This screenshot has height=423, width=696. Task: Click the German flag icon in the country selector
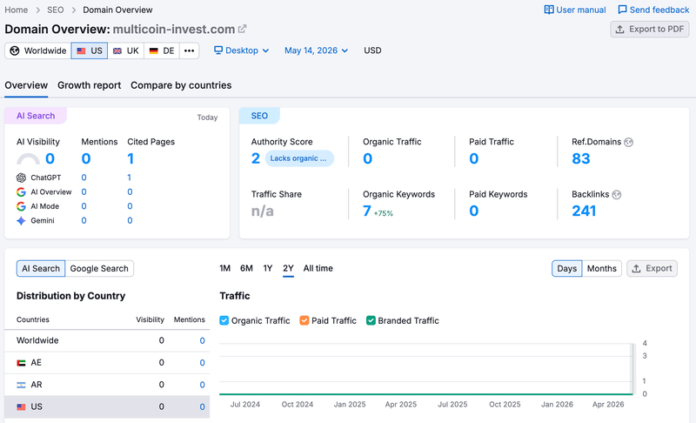click(x=154, y=51)
